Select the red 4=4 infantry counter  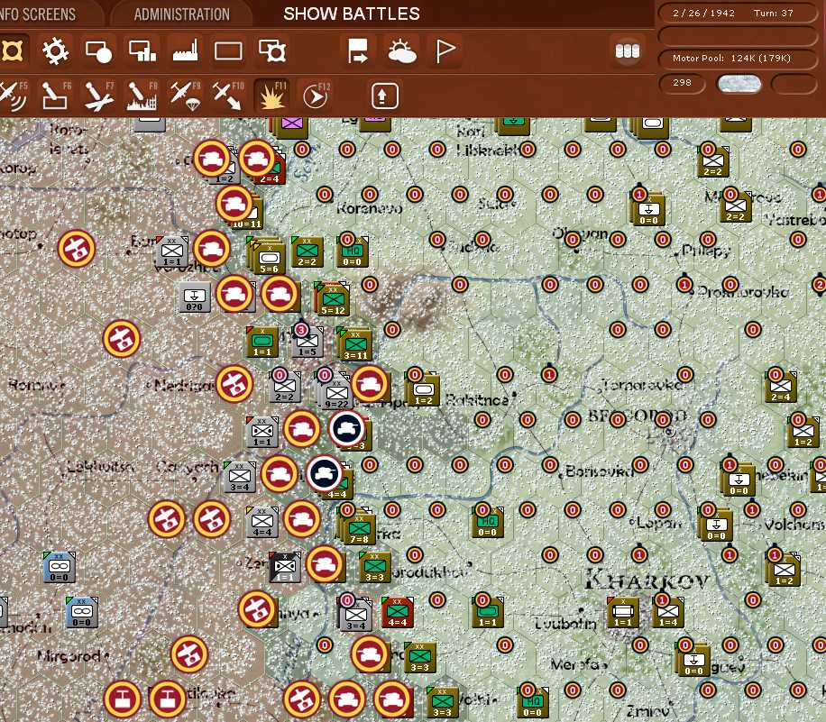tap(397, 612)
